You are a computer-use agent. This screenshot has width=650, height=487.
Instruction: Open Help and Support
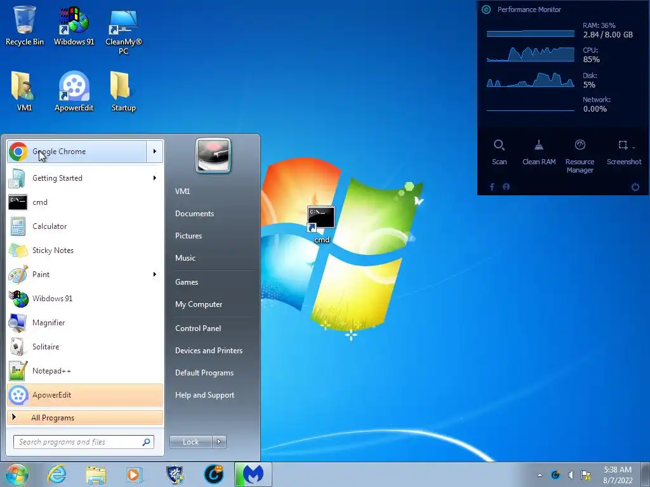(205, 395)
